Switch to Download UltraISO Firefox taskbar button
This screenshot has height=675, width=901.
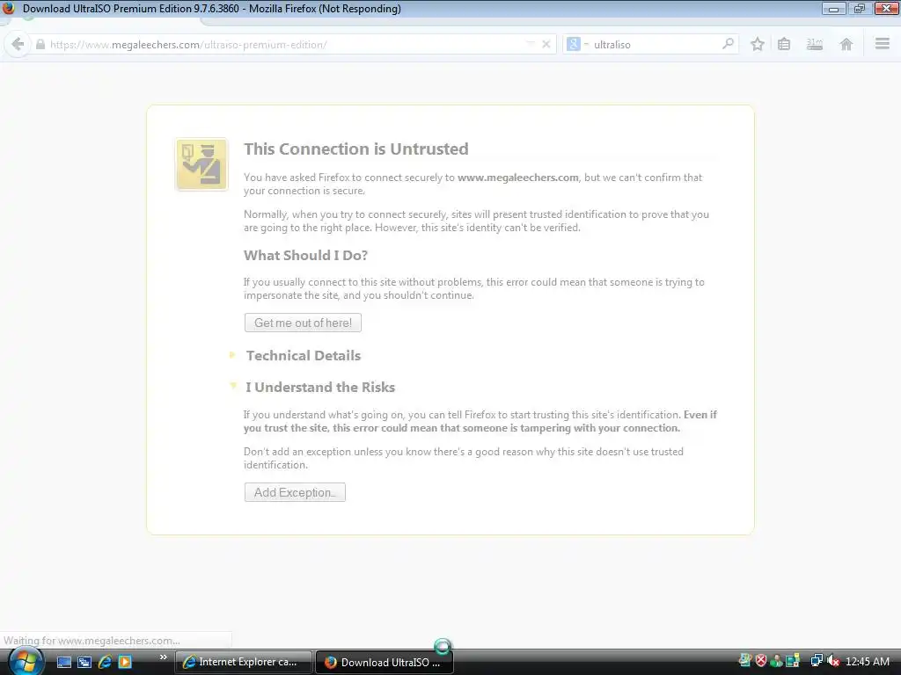coord(385,662)
